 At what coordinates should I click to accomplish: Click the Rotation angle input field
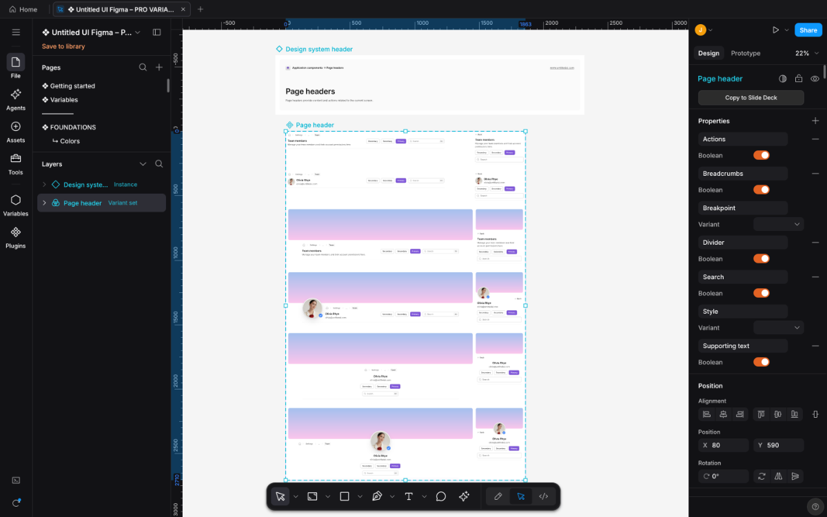(x=723, y=476)
